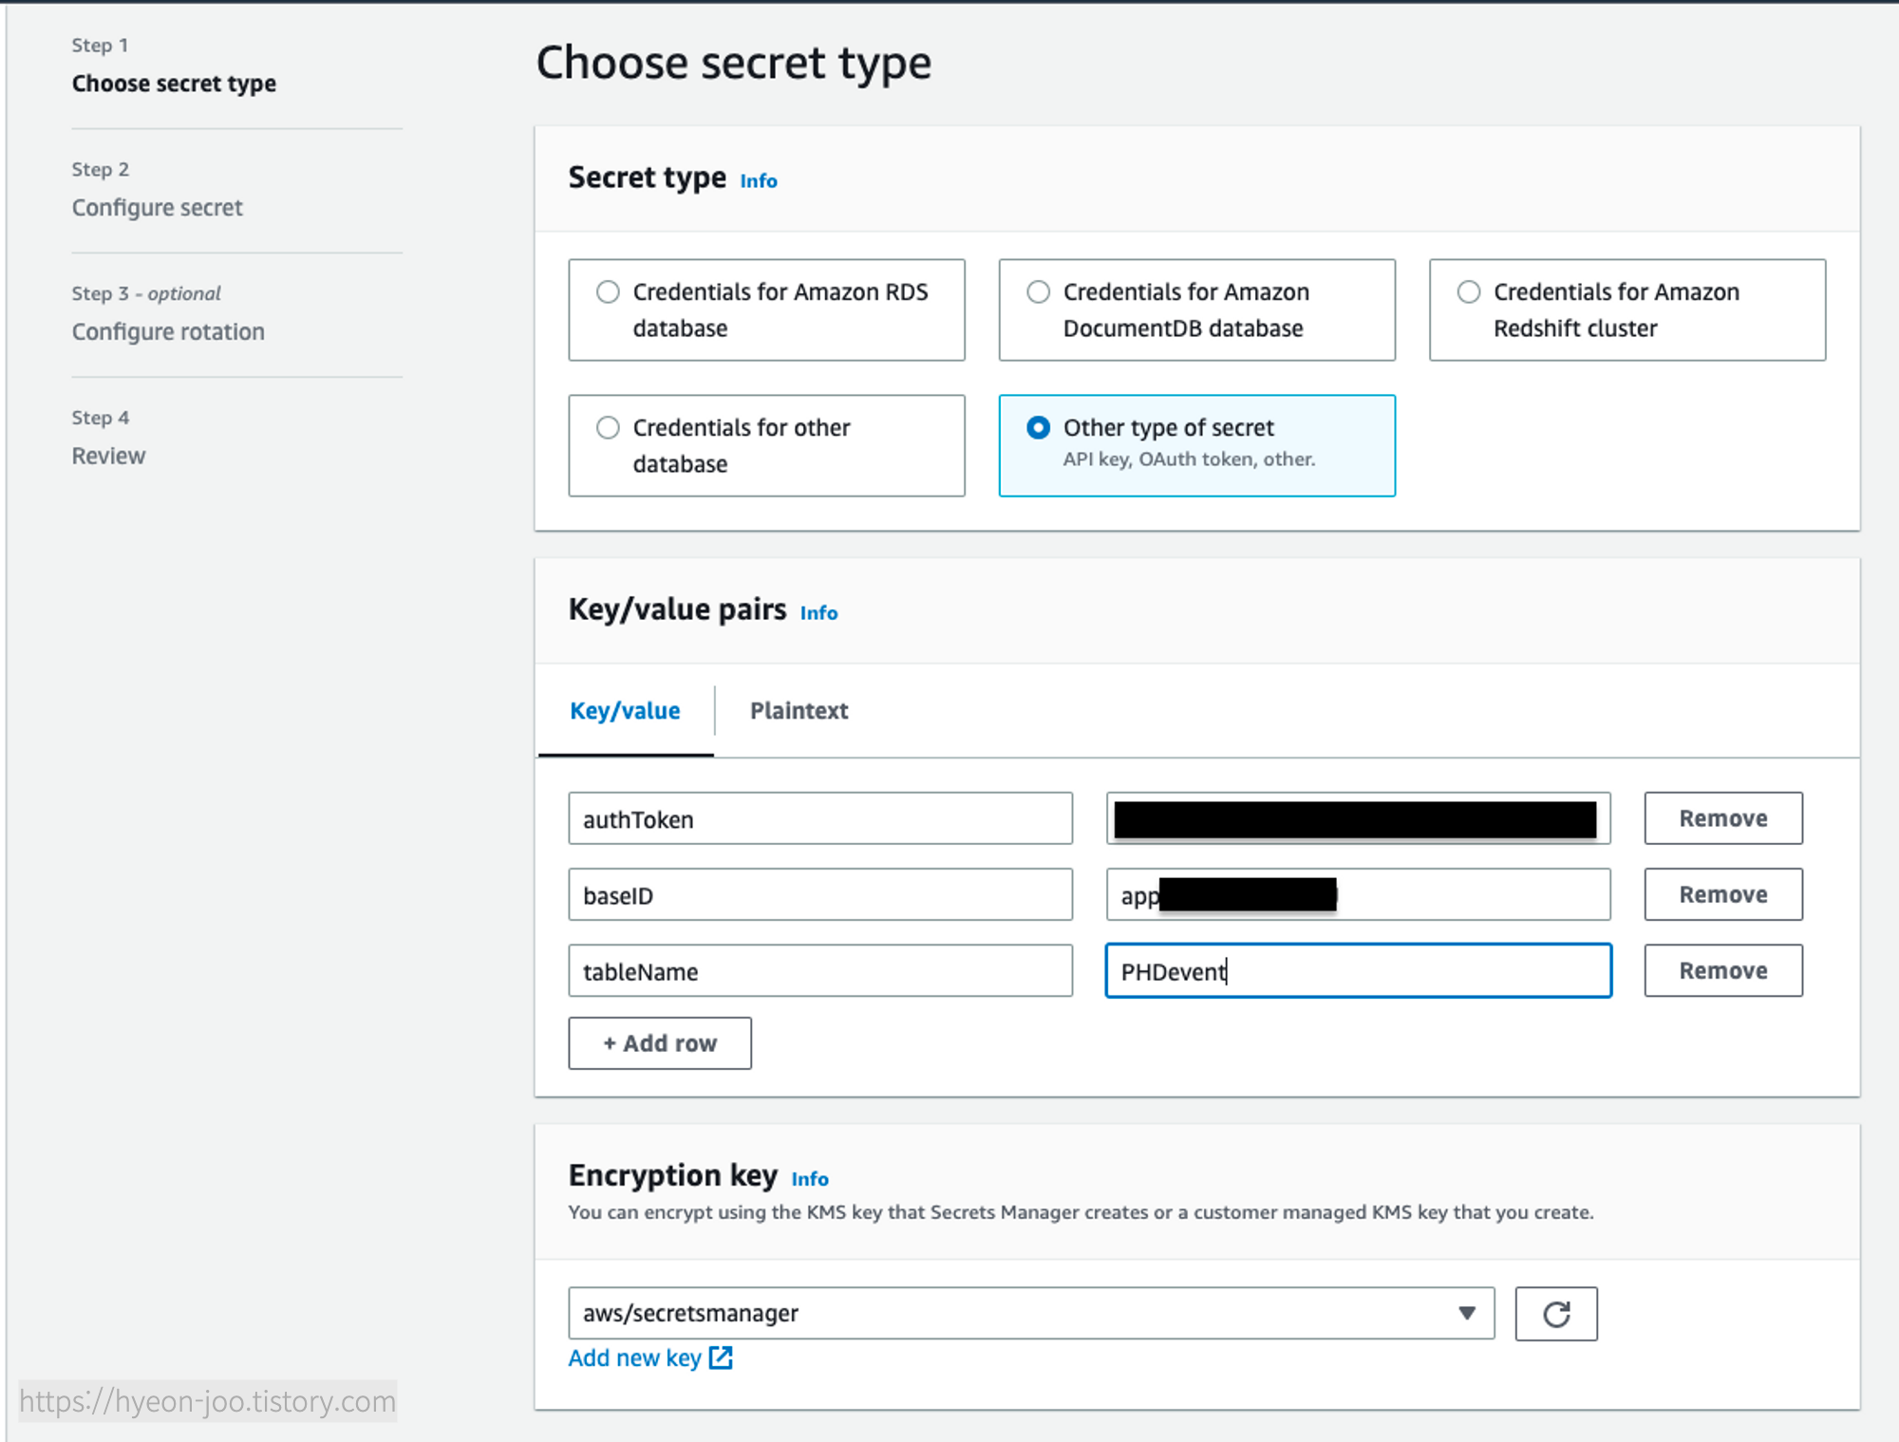The image size is (1899, 1442).
Task: Click the refresh encryption keys icon button
Action: tap(1555, 1314)
